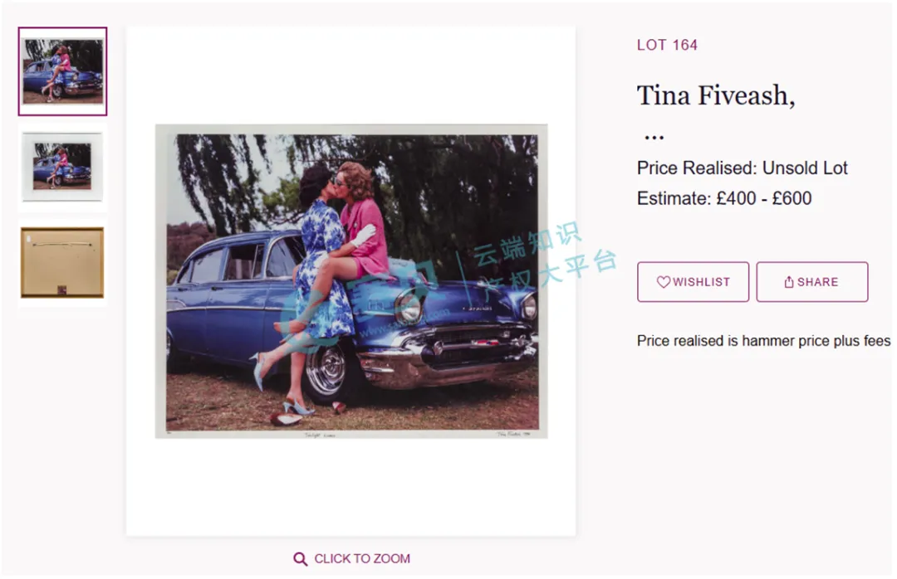Click the magnifying glass zoom icon
Viewport: 897px width, 579px height.
click(301, 559)
